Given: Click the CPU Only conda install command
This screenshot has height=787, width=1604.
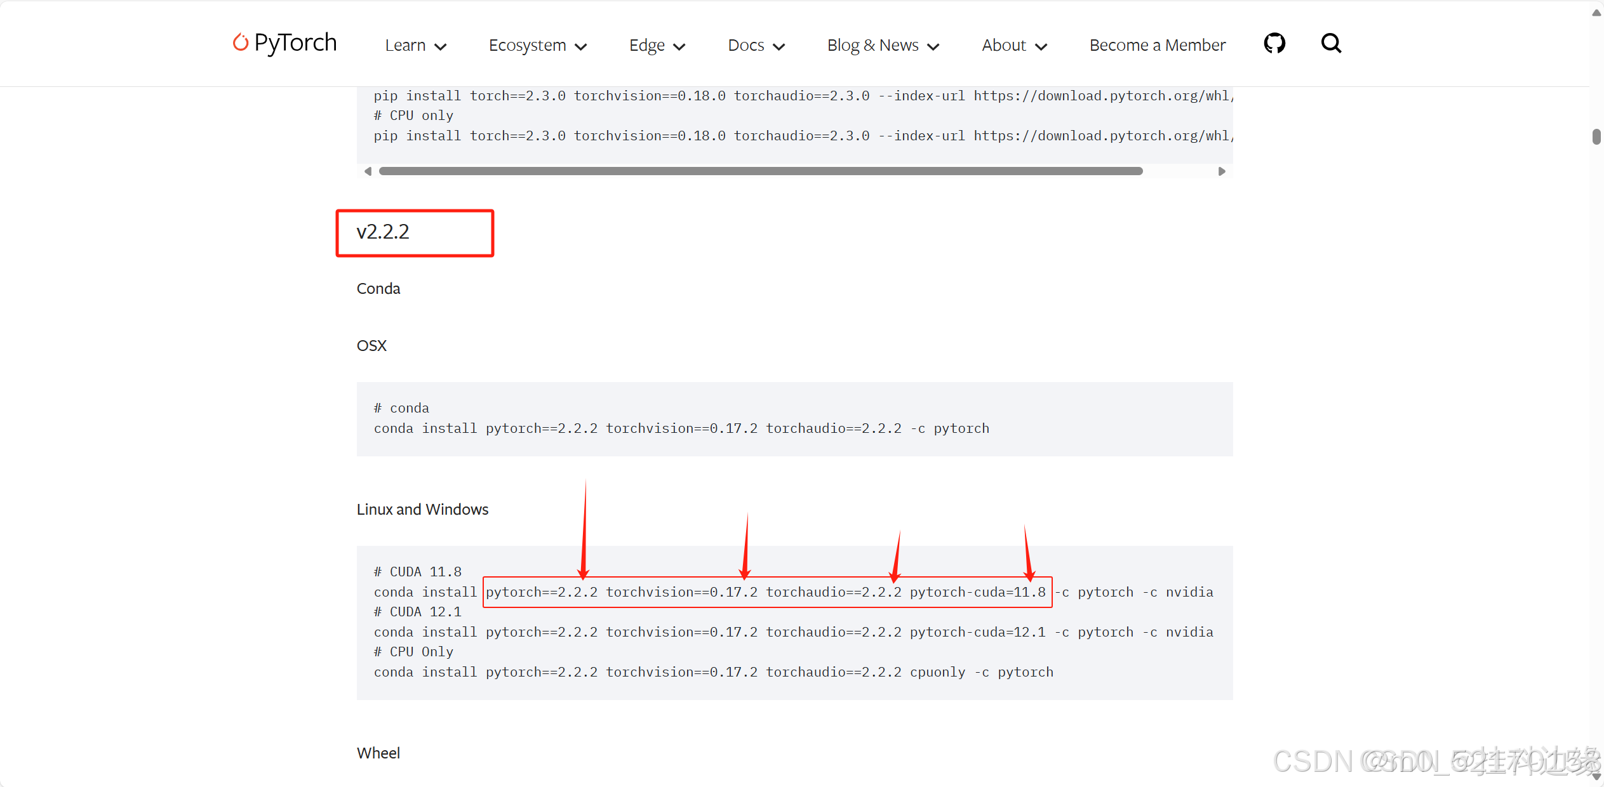Looking at the screenshot, I should click(x=712, y=672).
